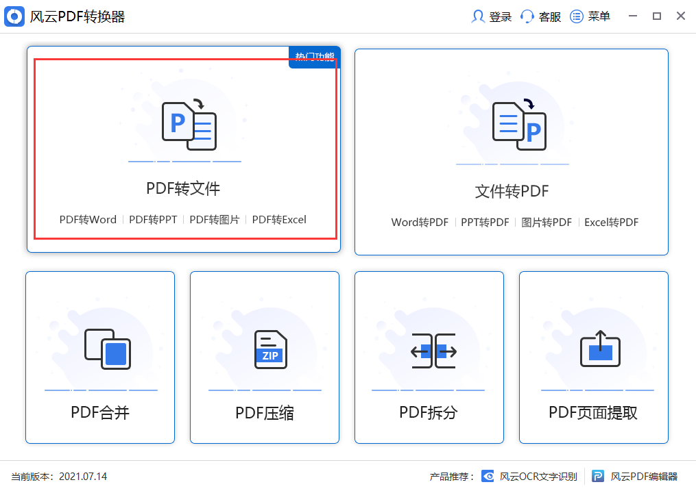Click the 风云PDF转换器 app logo
Image resolution: width=696 pixels, height=491 pixels.
point(14,16)
